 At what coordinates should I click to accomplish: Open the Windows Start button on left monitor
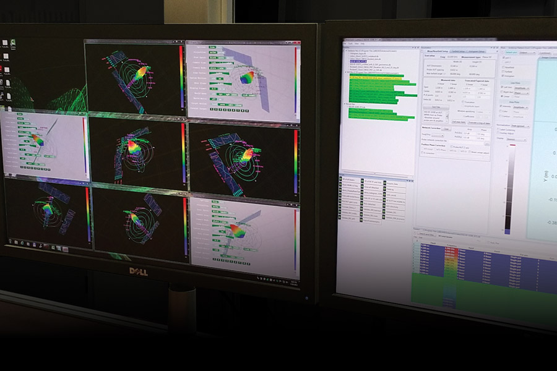tap(9, 240)
